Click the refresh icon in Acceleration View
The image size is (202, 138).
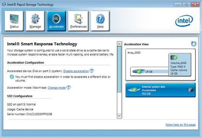pyautogui.click(x=194, y=44)
